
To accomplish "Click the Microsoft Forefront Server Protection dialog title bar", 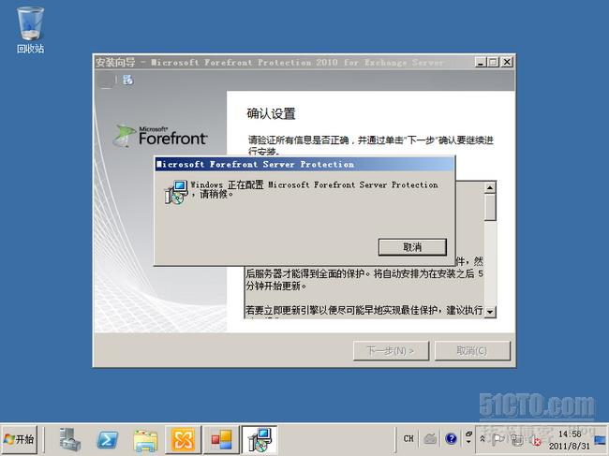I will pyautogui.click(x=304, y=164).
